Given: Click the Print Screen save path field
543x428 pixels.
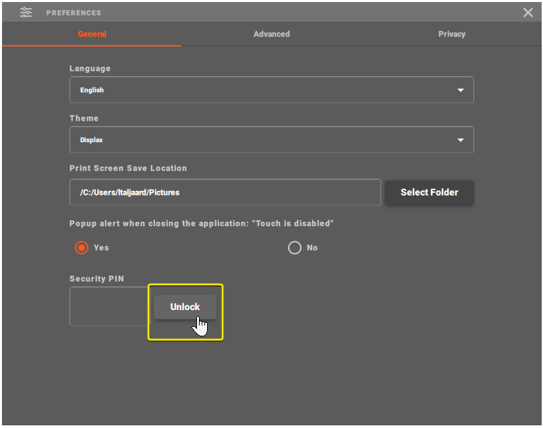Looking at the screenshot, I should point(225,192).
